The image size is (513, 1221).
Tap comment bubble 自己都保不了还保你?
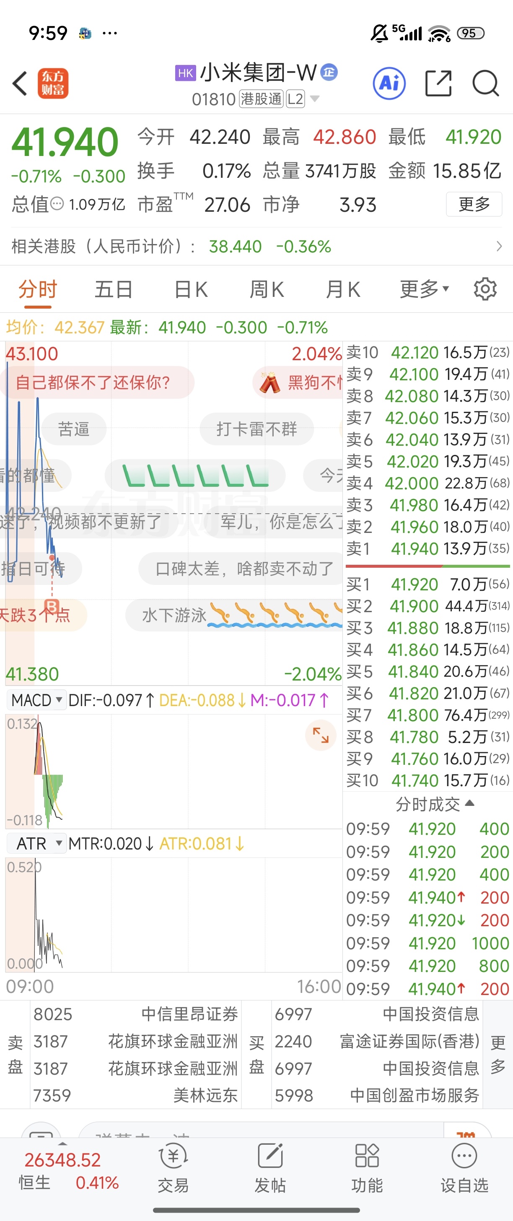coord(98,382)
